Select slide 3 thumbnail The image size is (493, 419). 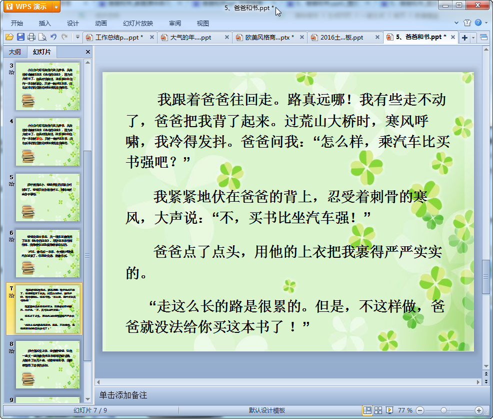[x=48, y=86]
